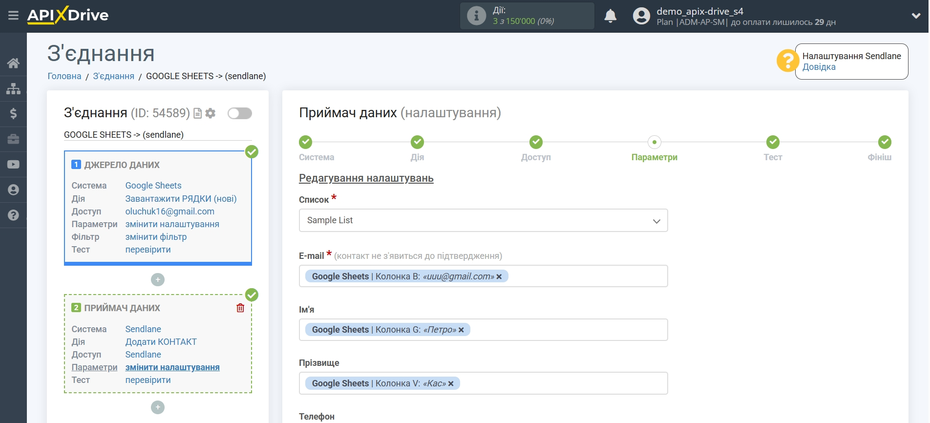
Task: Click receiver access Sendlane link
Action: 143,355
